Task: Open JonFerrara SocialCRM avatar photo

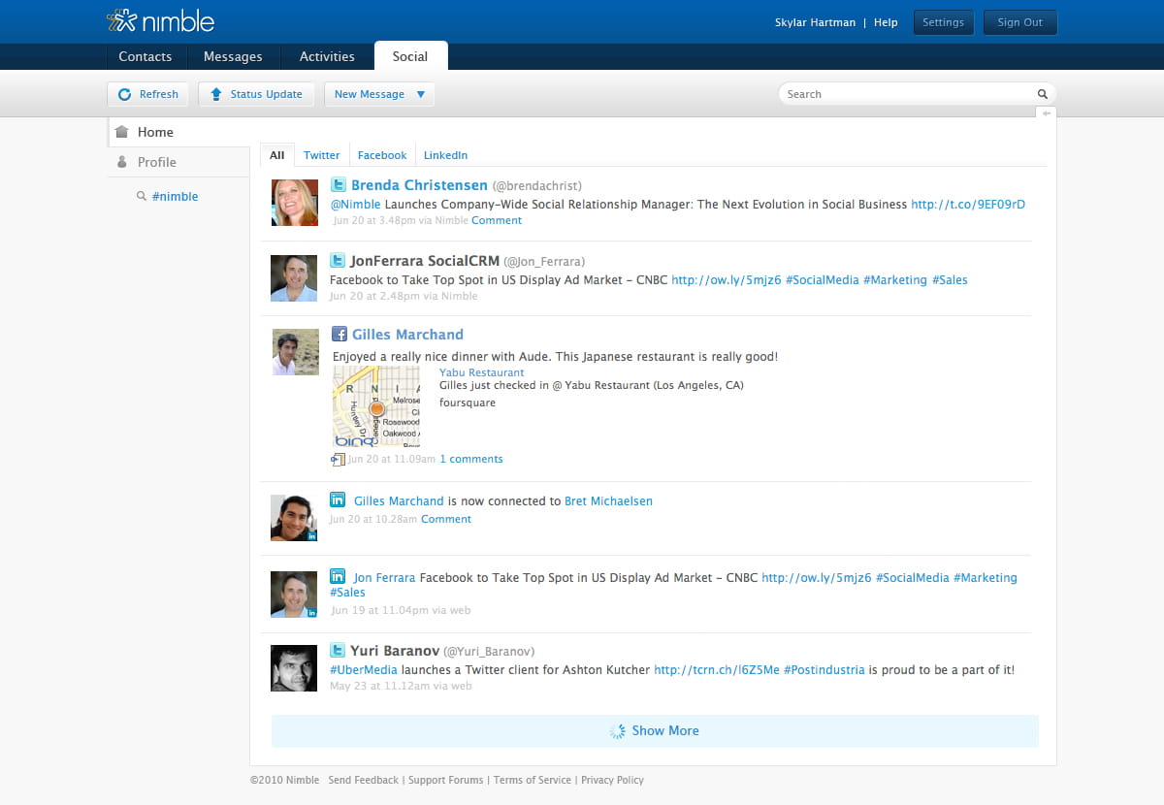Action: 294,278
